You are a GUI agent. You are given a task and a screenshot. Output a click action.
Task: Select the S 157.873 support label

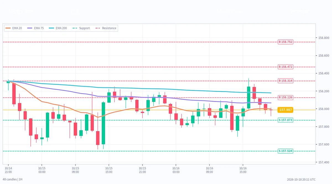(285, 120)
